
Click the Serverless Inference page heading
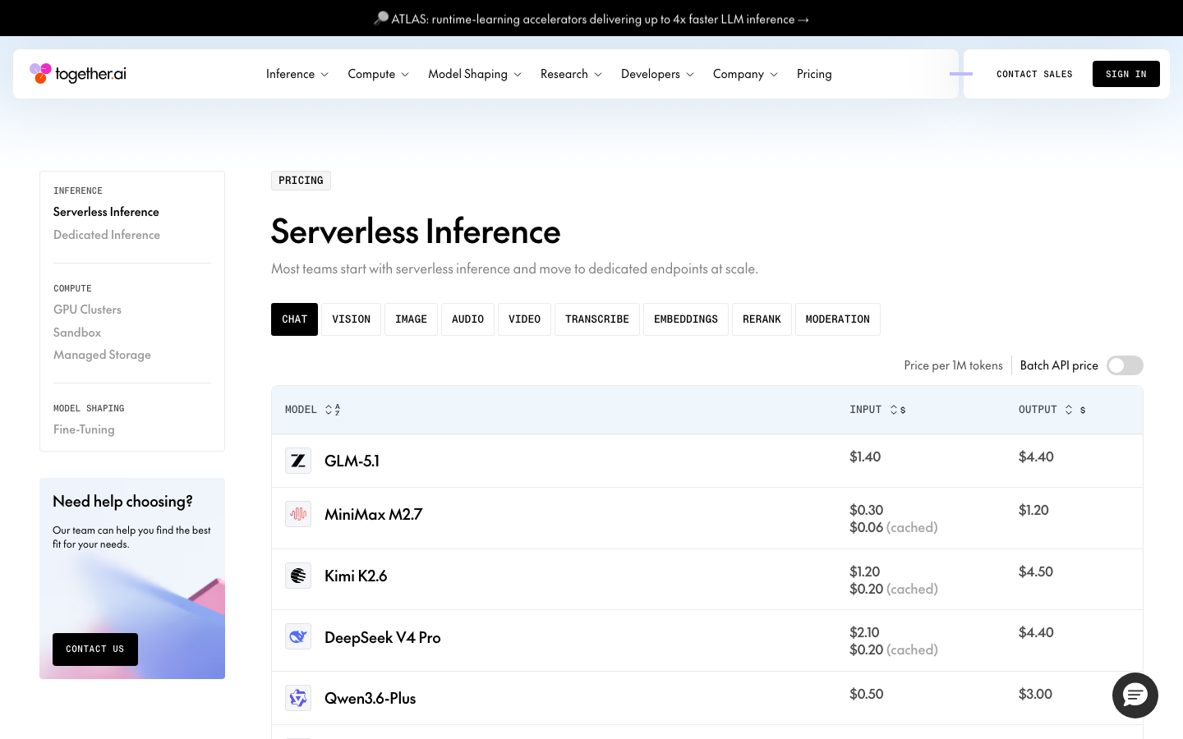pyautogui.click(x=416, y=232)
